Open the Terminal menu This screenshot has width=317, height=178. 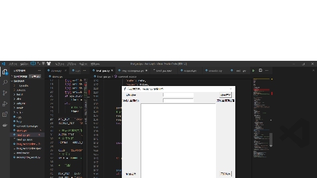coord(83,64)
